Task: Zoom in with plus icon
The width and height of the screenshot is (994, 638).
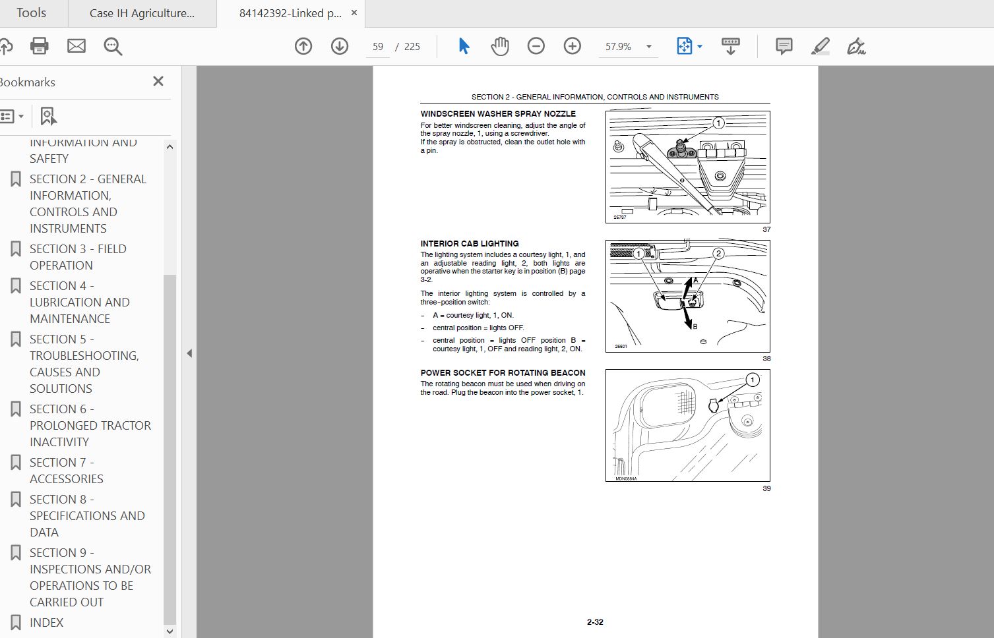Action: (x=573, y=46)
